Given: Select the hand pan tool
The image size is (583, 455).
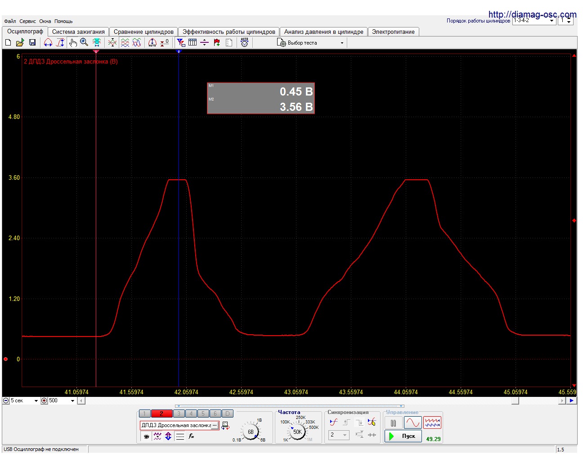Looking at the screenshot, I should 73,42.
